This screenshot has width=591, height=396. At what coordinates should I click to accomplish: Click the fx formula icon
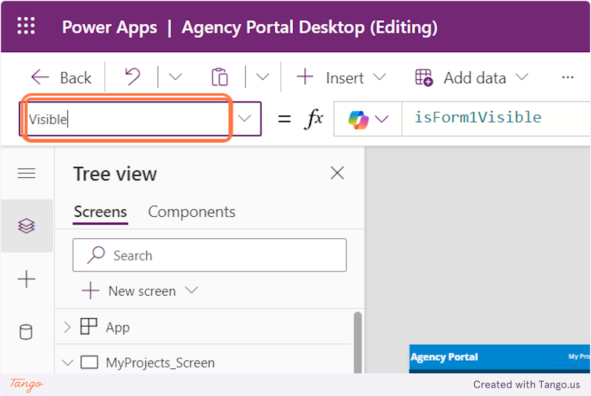click(x=315, y=119)
